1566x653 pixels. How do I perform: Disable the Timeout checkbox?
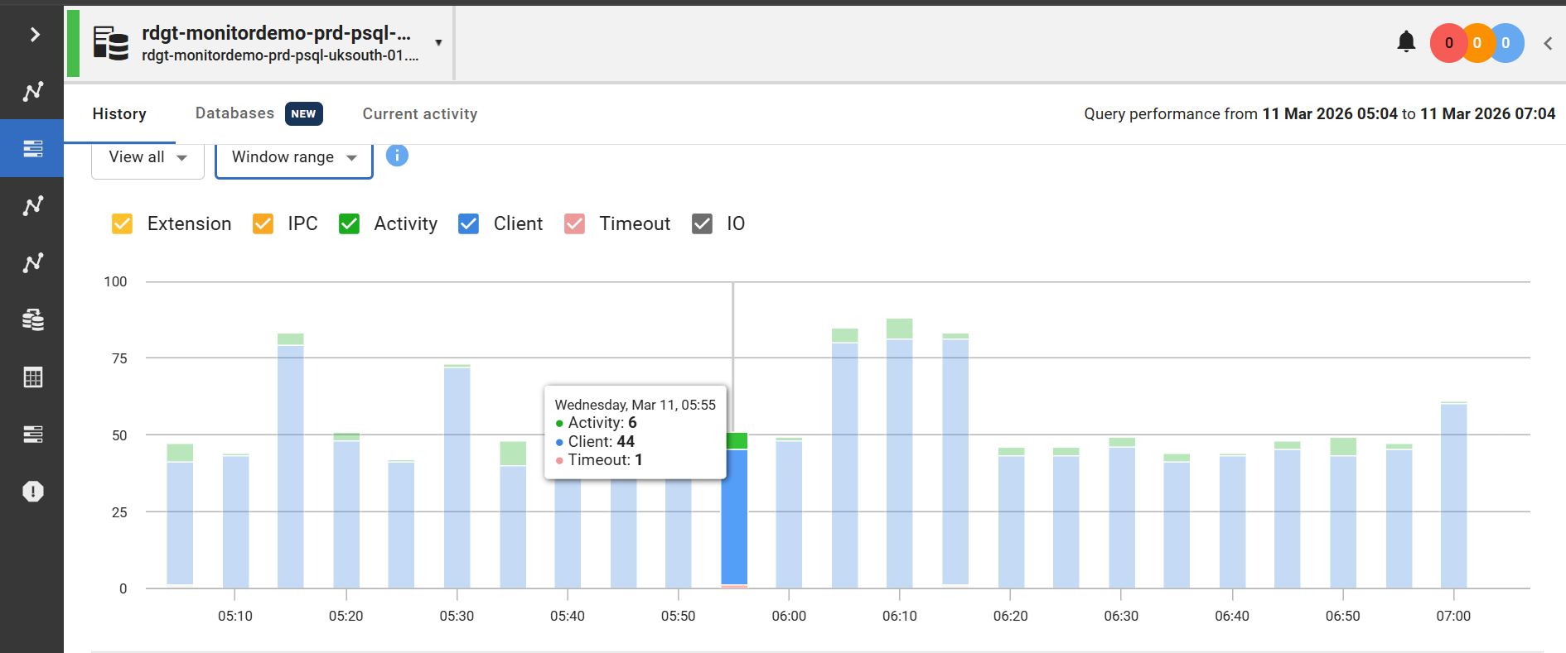coord(574,224)
